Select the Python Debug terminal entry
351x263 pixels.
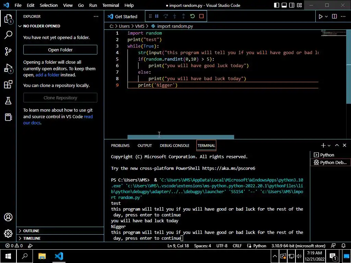pyautogui.click(x=330, y=162)
